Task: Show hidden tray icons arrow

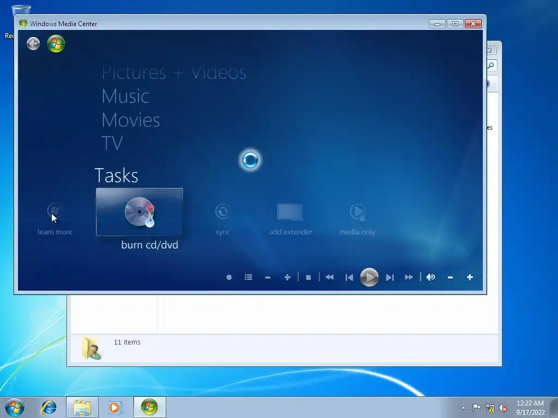Action: [x=463, y=408]
